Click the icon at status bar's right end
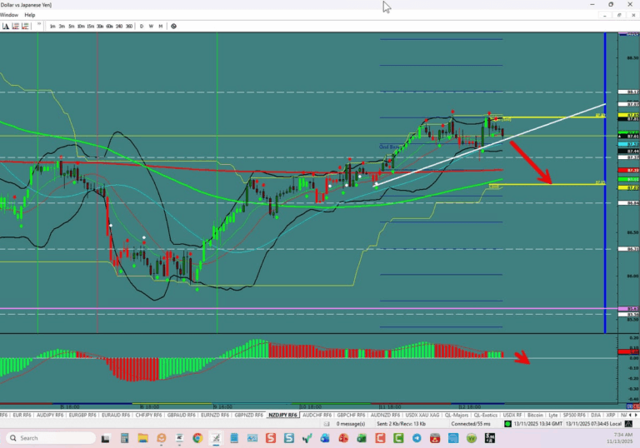Screen dimensions: 640x448 click(x=628, y=424)
